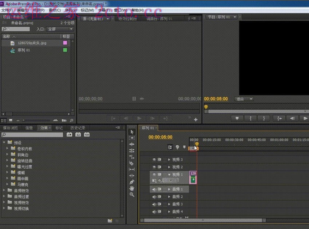
Task: Select the Slip tool
Action: point(132,169)
